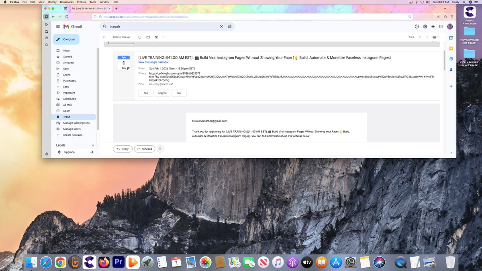Click the emoji reaction icon beside Forward
The height and width of the screenshot is (271, 482).
pos(160,149)
